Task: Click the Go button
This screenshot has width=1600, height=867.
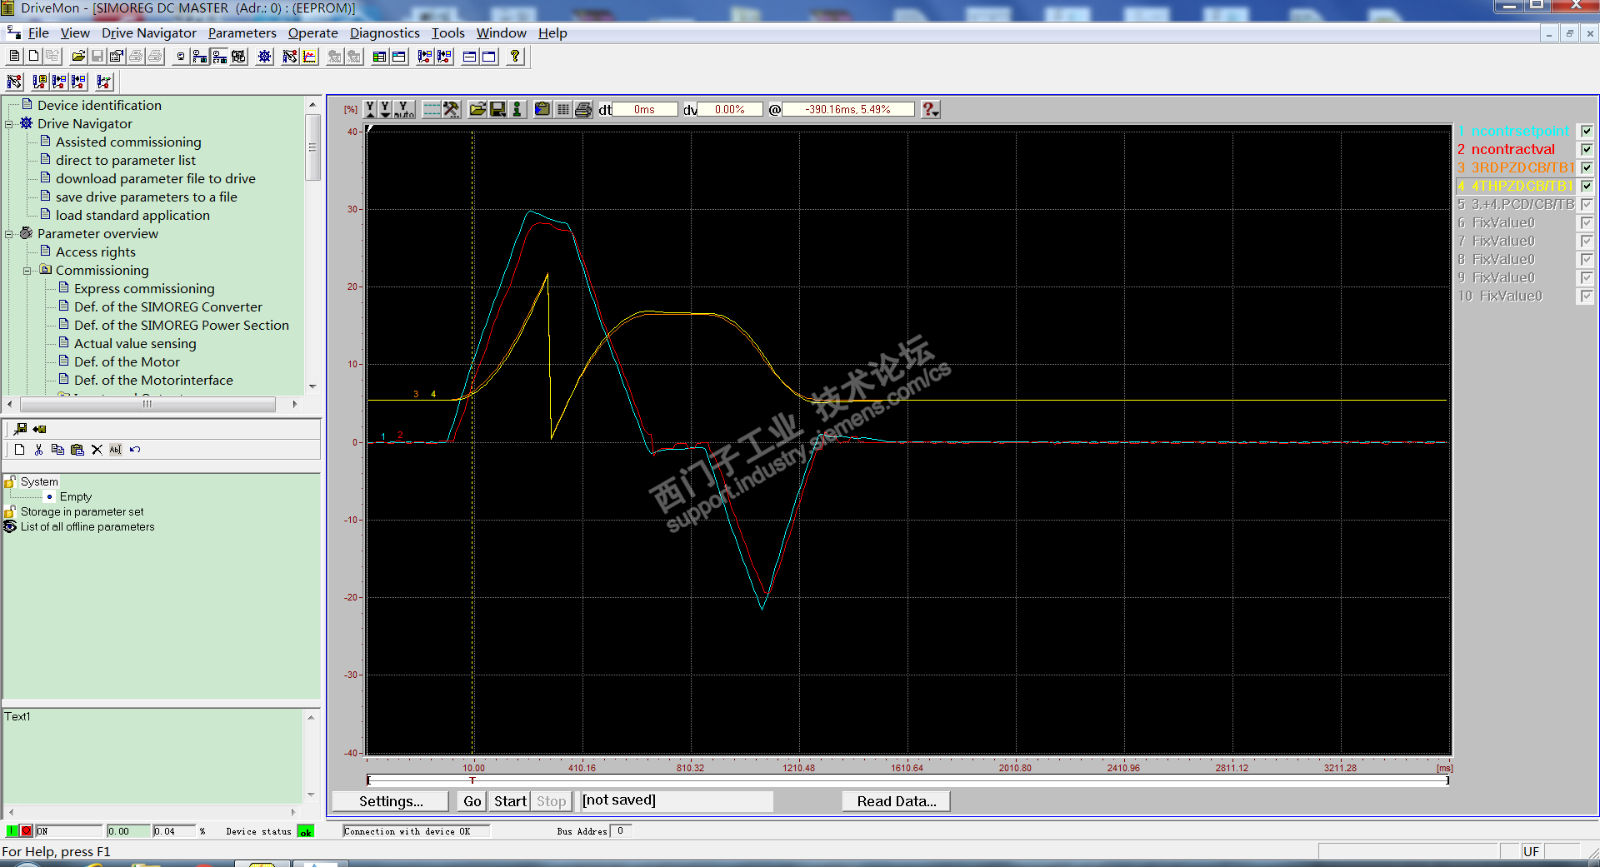Action: [472, 801]
